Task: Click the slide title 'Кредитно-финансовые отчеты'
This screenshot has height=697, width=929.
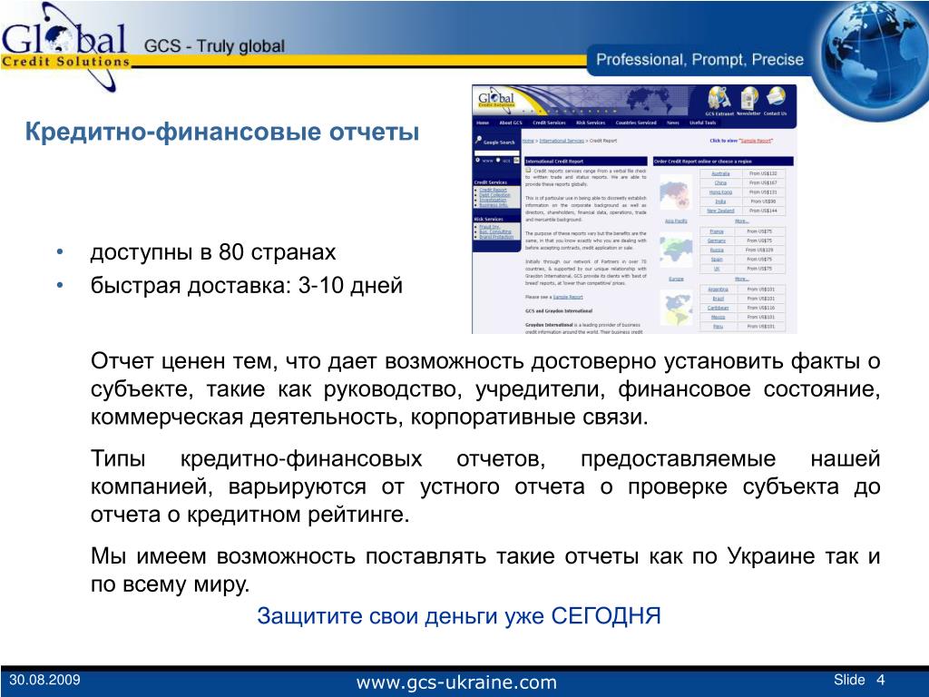Action: tap(222, 132)
